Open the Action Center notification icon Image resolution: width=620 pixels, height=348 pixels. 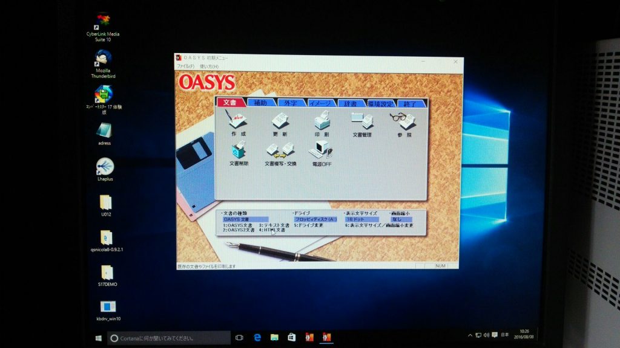coord(495,335)
